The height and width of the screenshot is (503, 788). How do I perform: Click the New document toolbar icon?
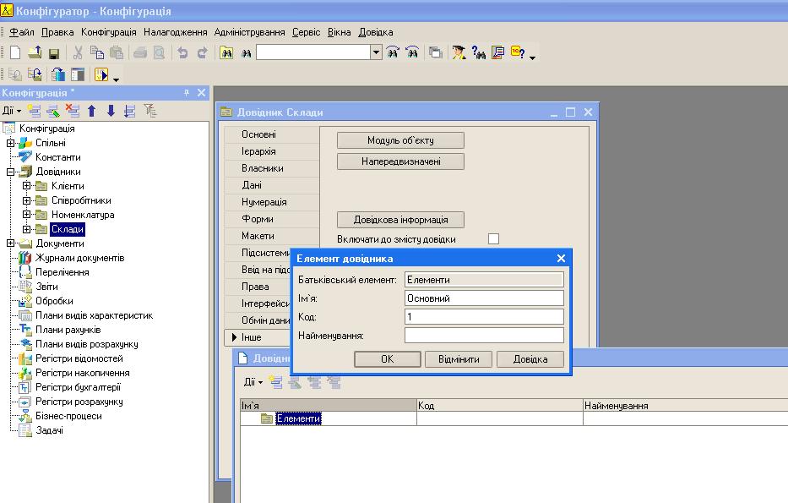coord(15,52)
